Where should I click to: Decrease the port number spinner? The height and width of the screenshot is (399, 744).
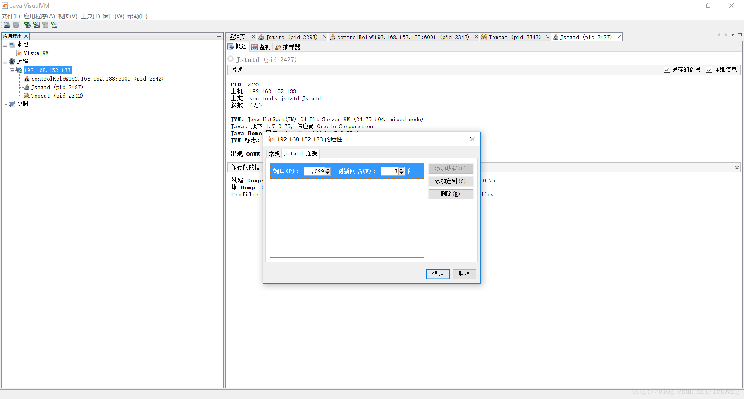pos(328,173)
